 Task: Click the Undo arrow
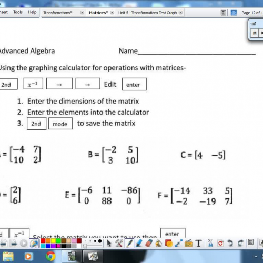[x=230, y=244]
